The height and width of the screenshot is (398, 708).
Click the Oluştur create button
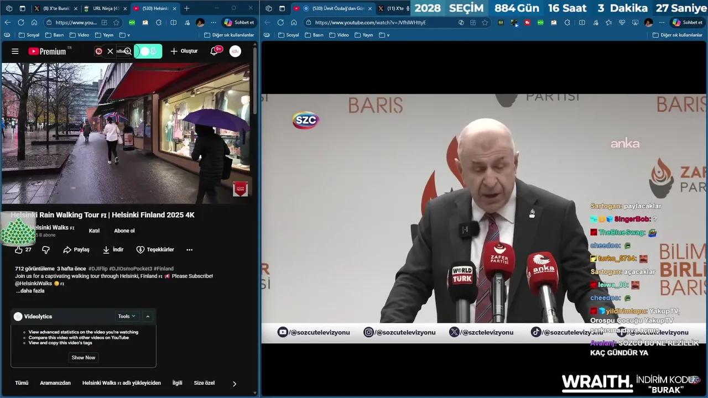[184, 51]
